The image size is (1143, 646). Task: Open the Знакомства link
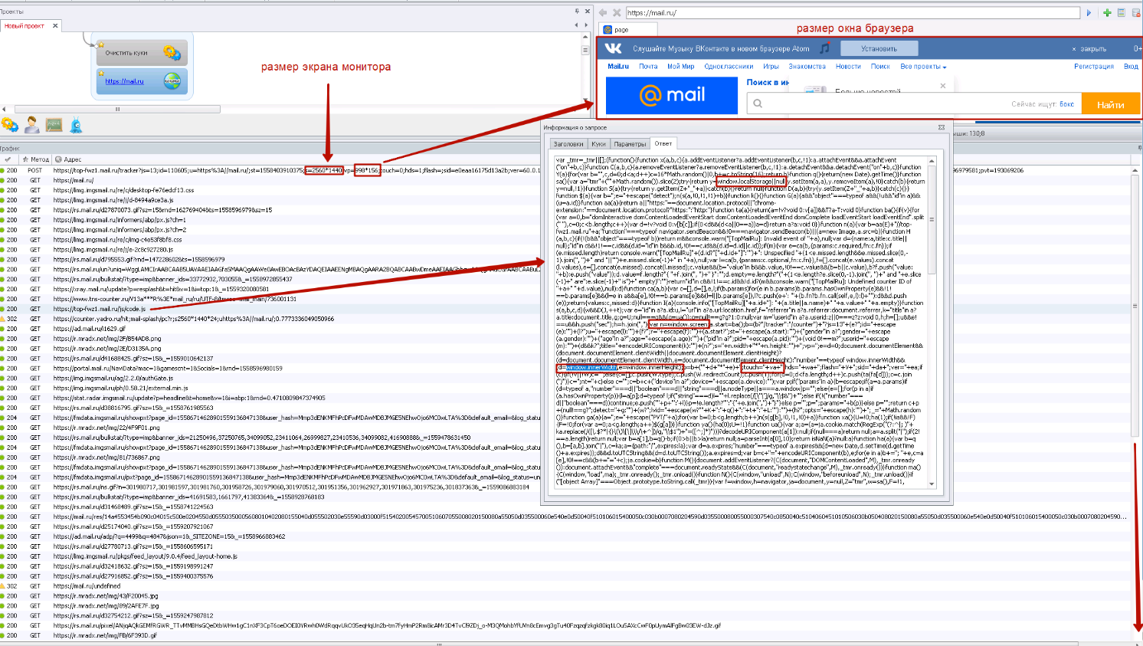coord(807,67)
